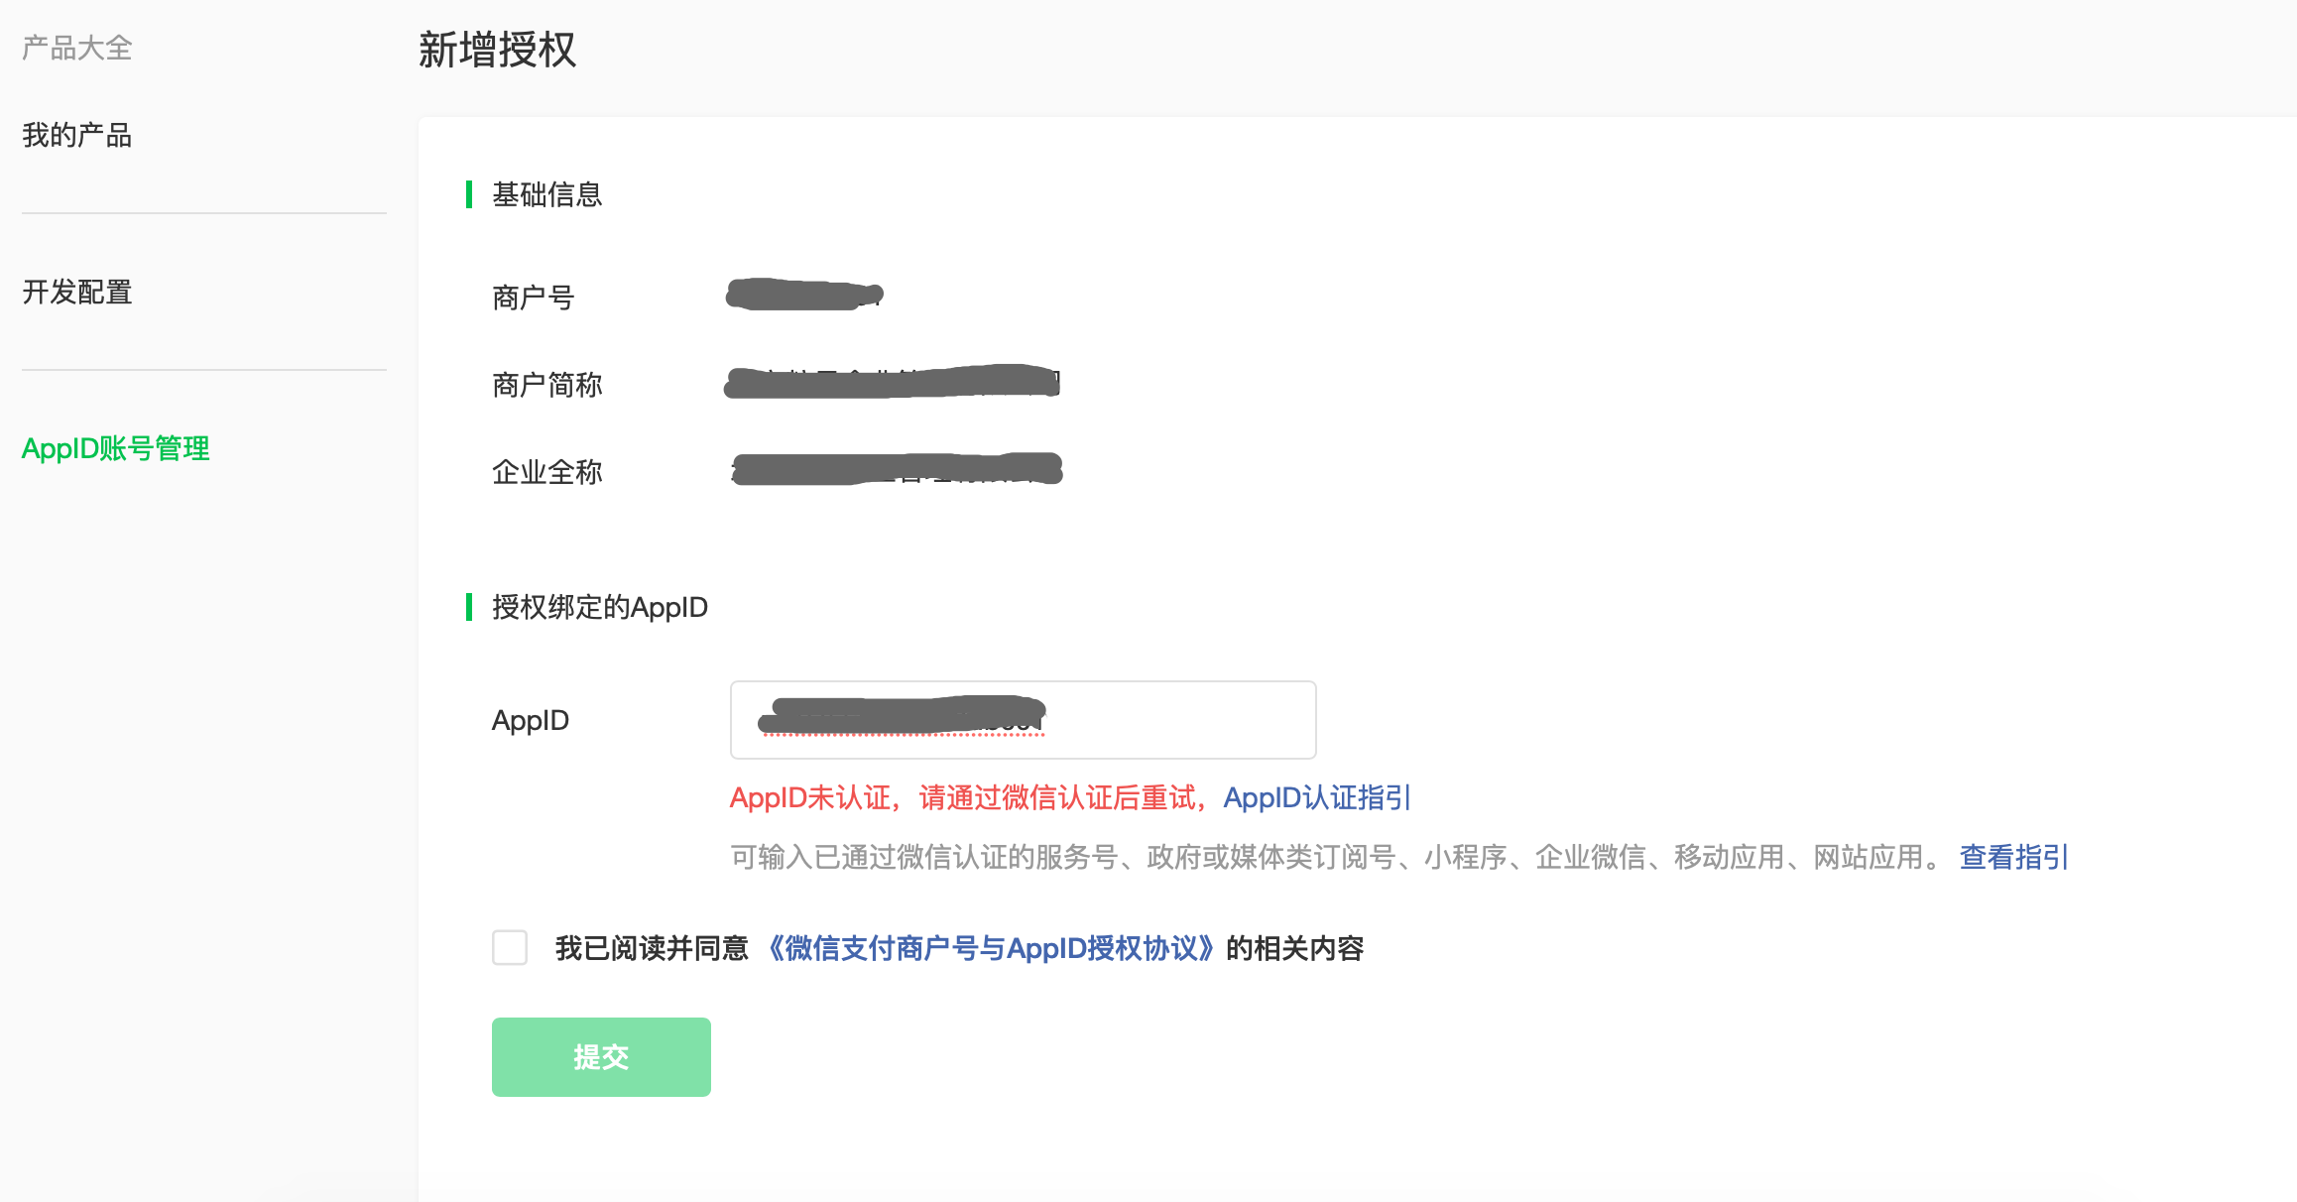Click the redacted 商户号 value
This screenshot has height=1202, width=2297.
803,295
